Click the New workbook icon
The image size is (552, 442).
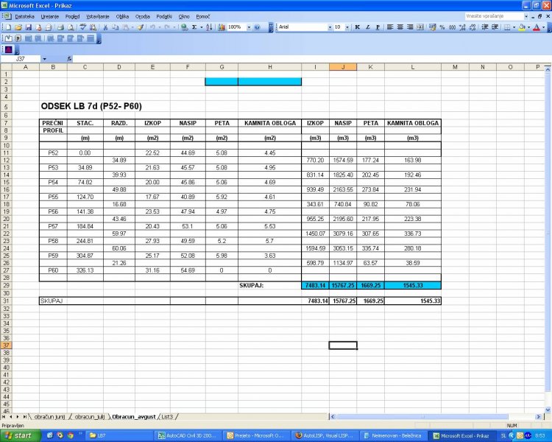(x=8, y=27)
